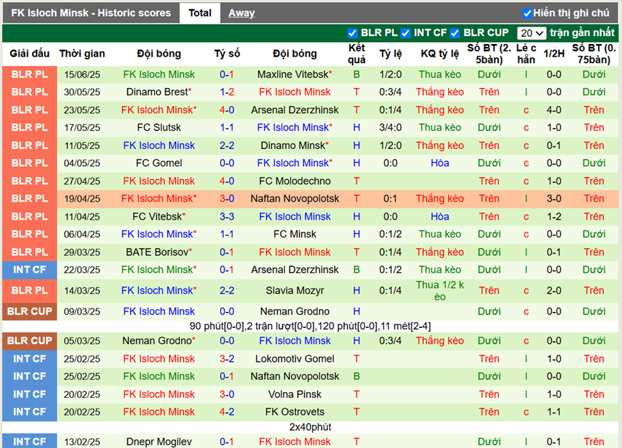
Task: Switch to the Away tab
Action: [241, 13]
